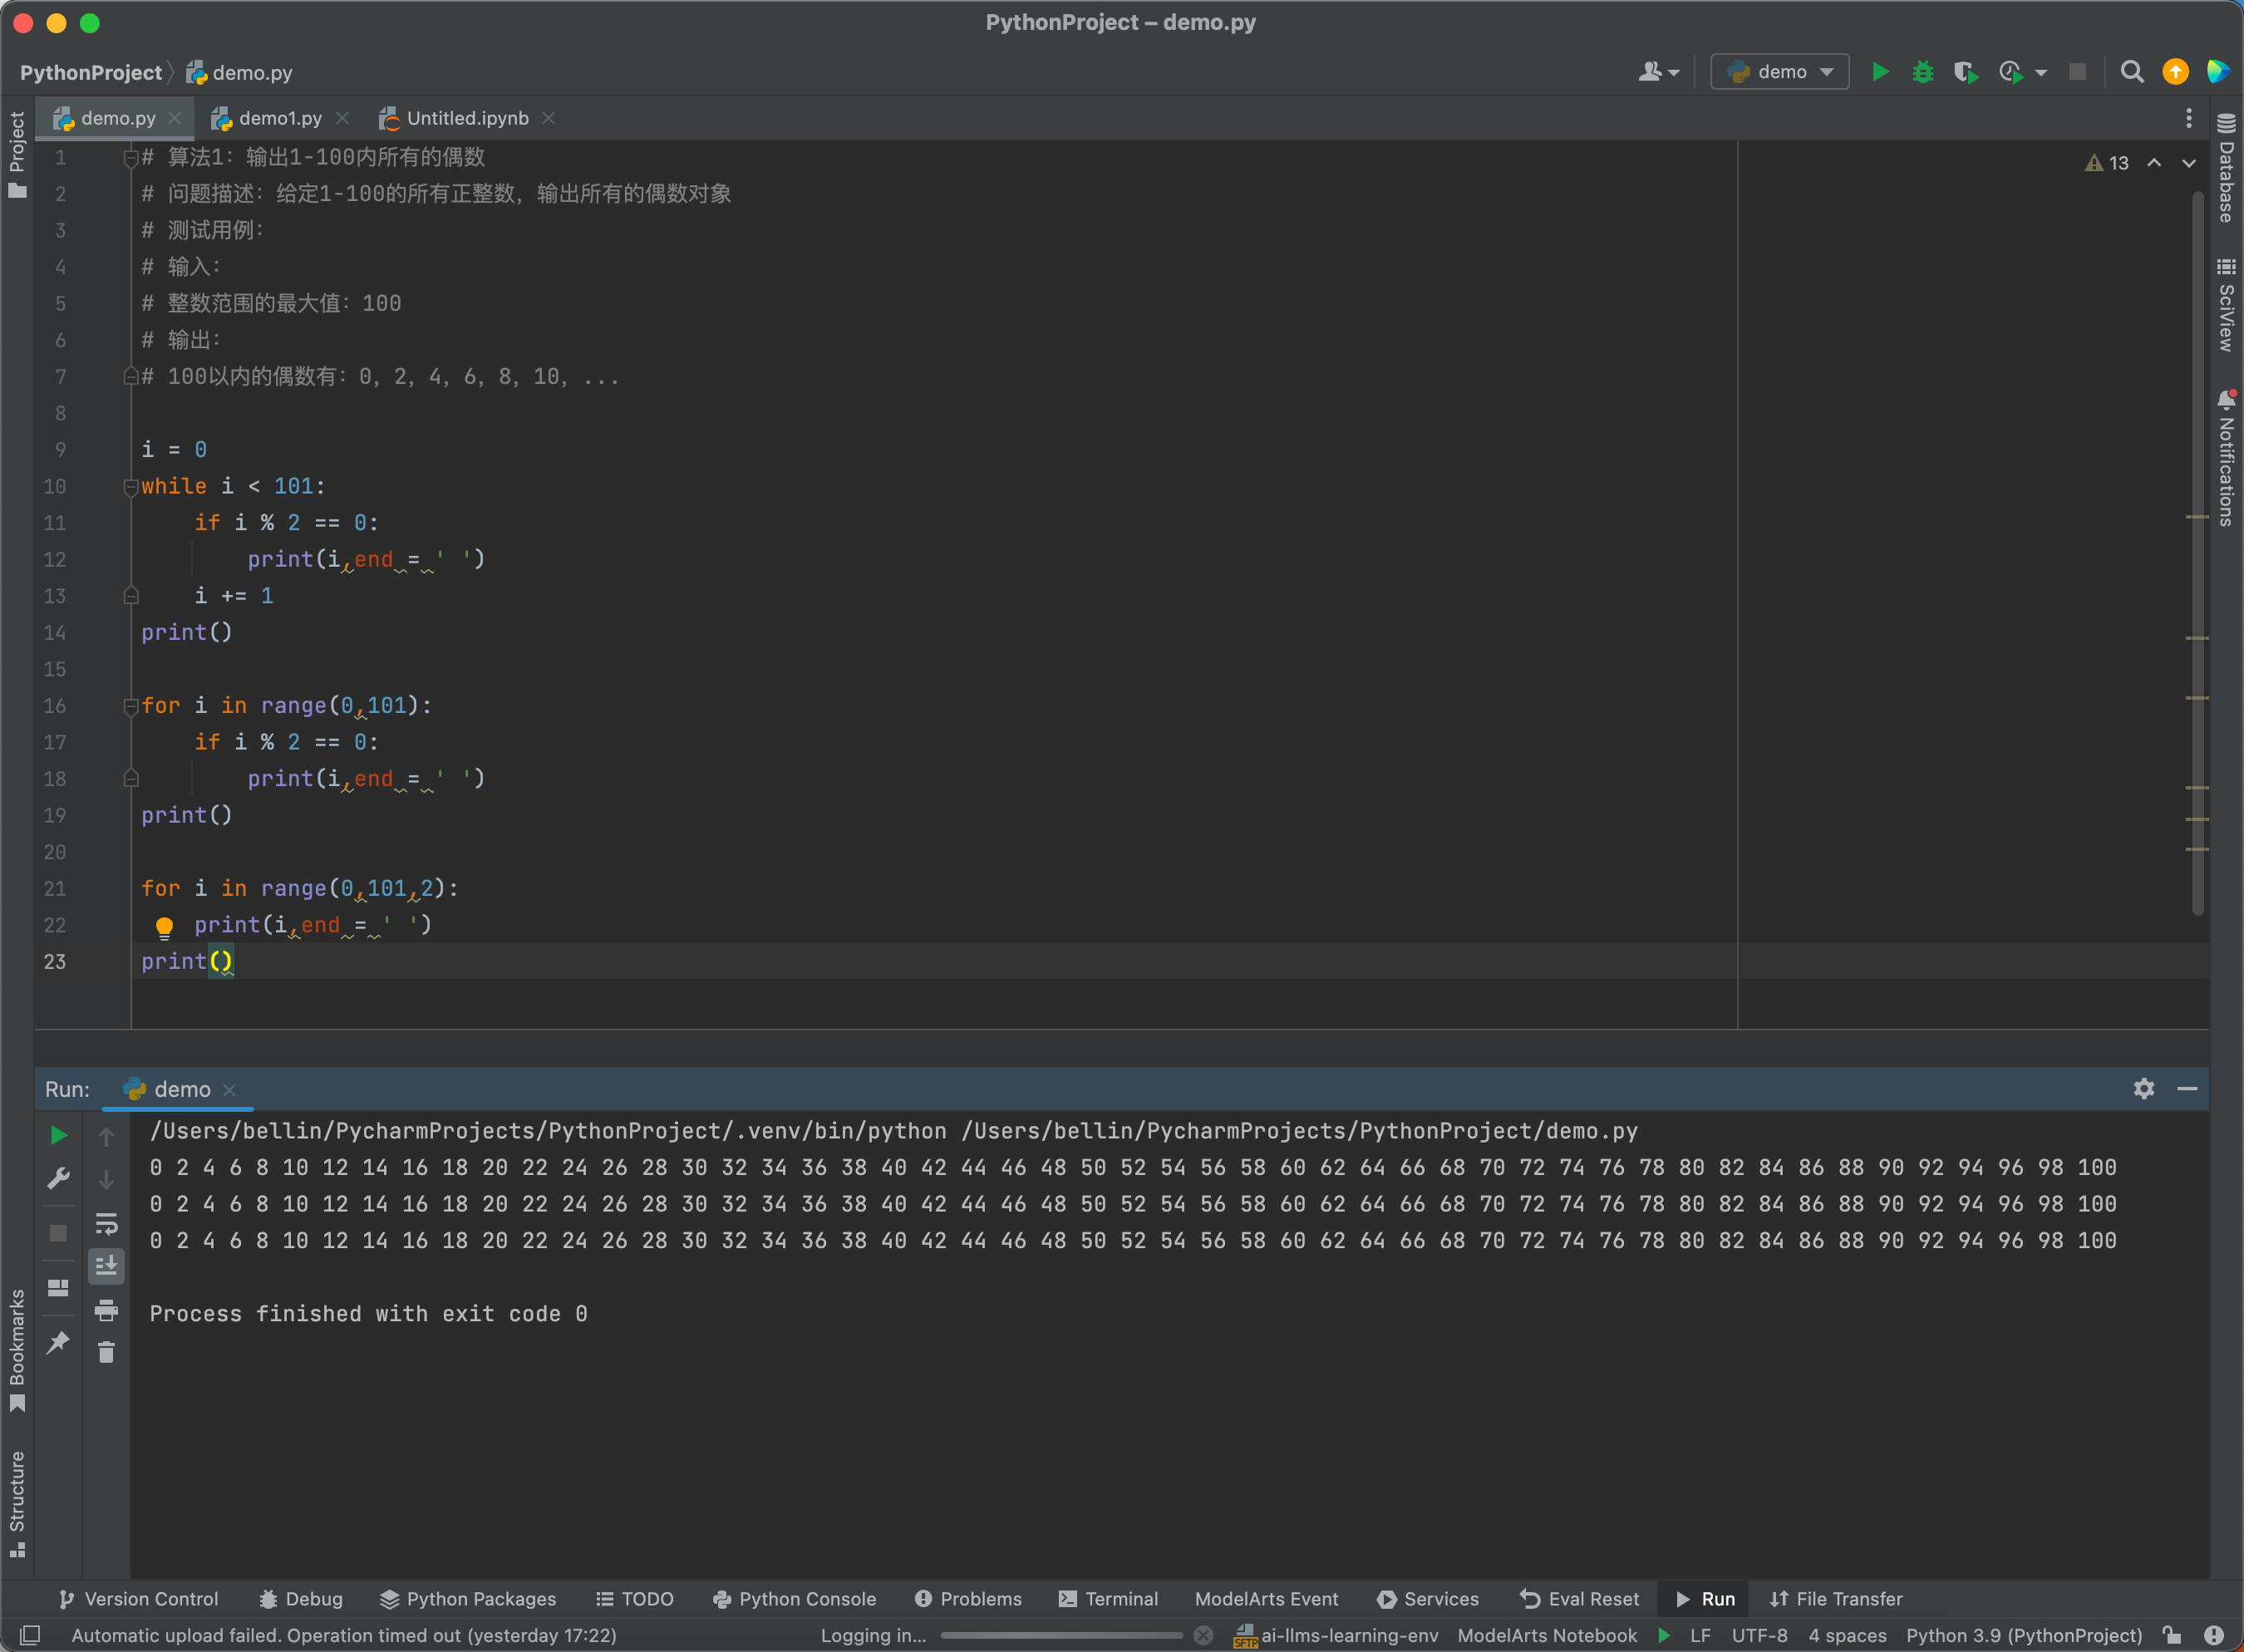
Task: Go to previous highlighted warning arrow
Action: pyautogui.click(x=2154, y=163)
